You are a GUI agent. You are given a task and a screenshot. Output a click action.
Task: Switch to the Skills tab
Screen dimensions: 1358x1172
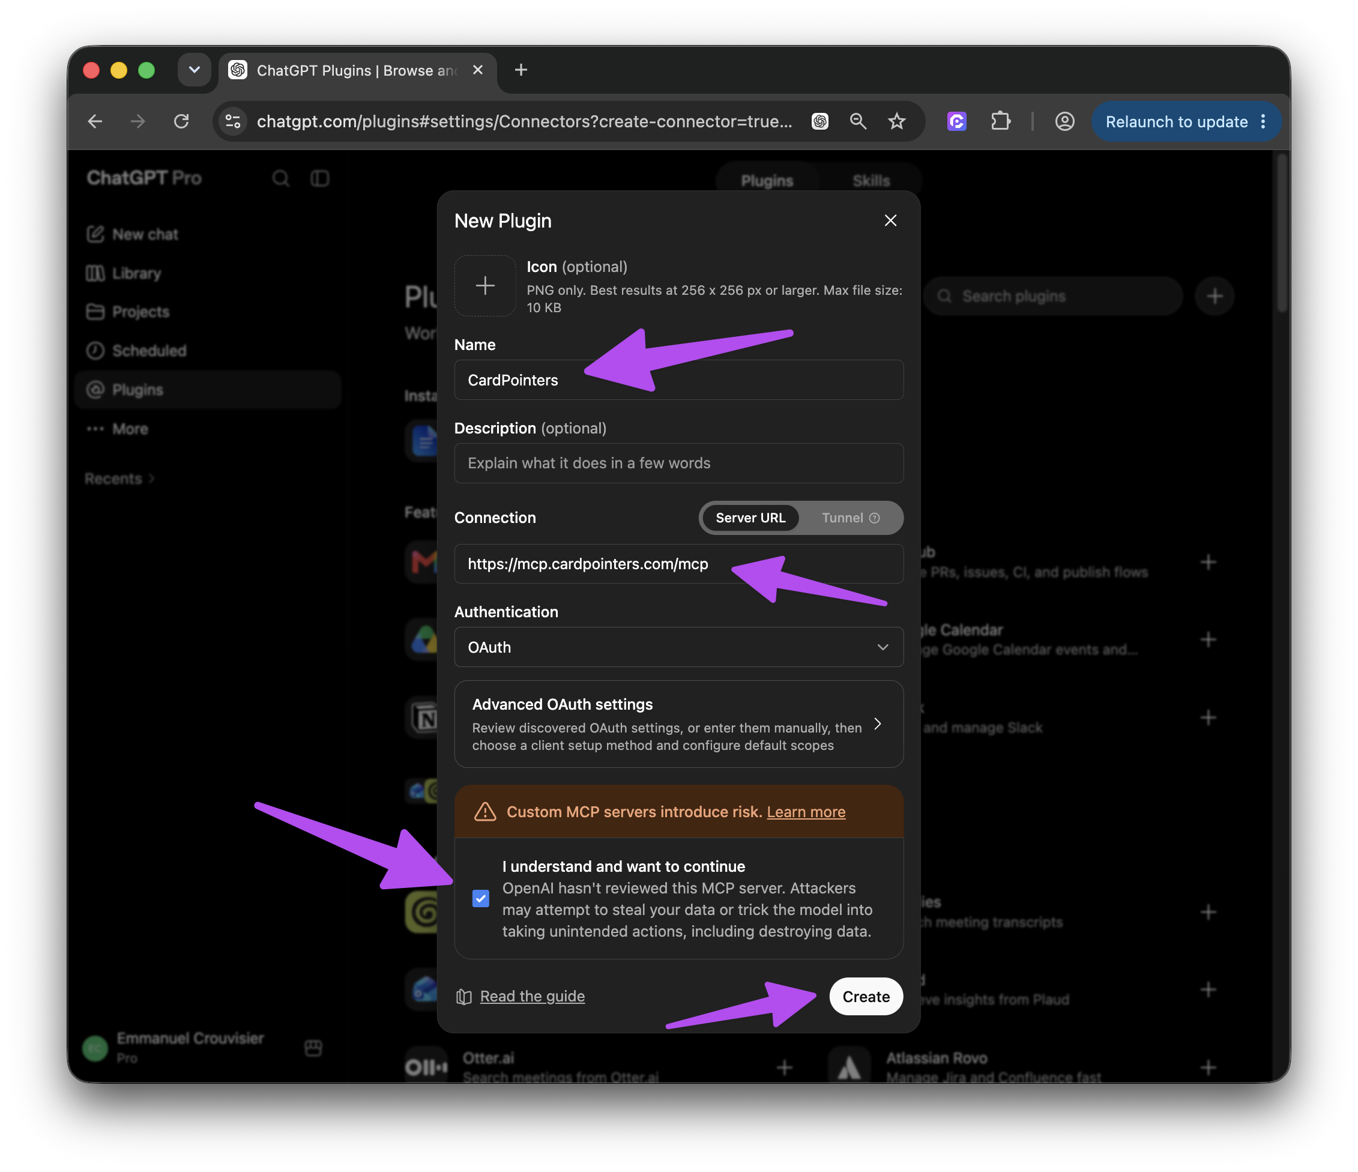coord(871,180)
